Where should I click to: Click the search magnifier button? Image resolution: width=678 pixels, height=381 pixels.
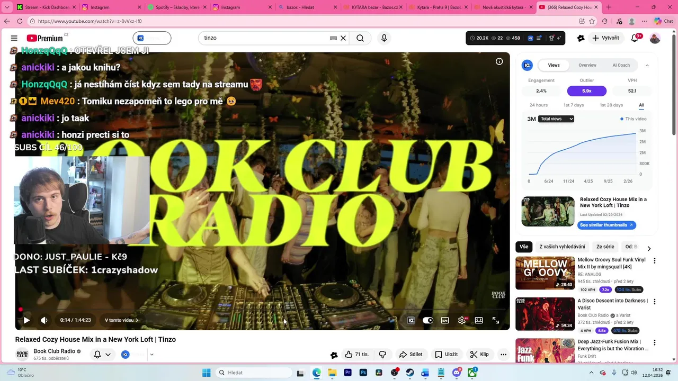click(x=360, y=38)
